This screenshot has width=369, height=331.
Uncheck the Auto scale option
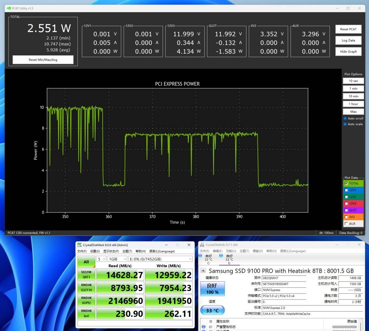(x=345, y=124)
